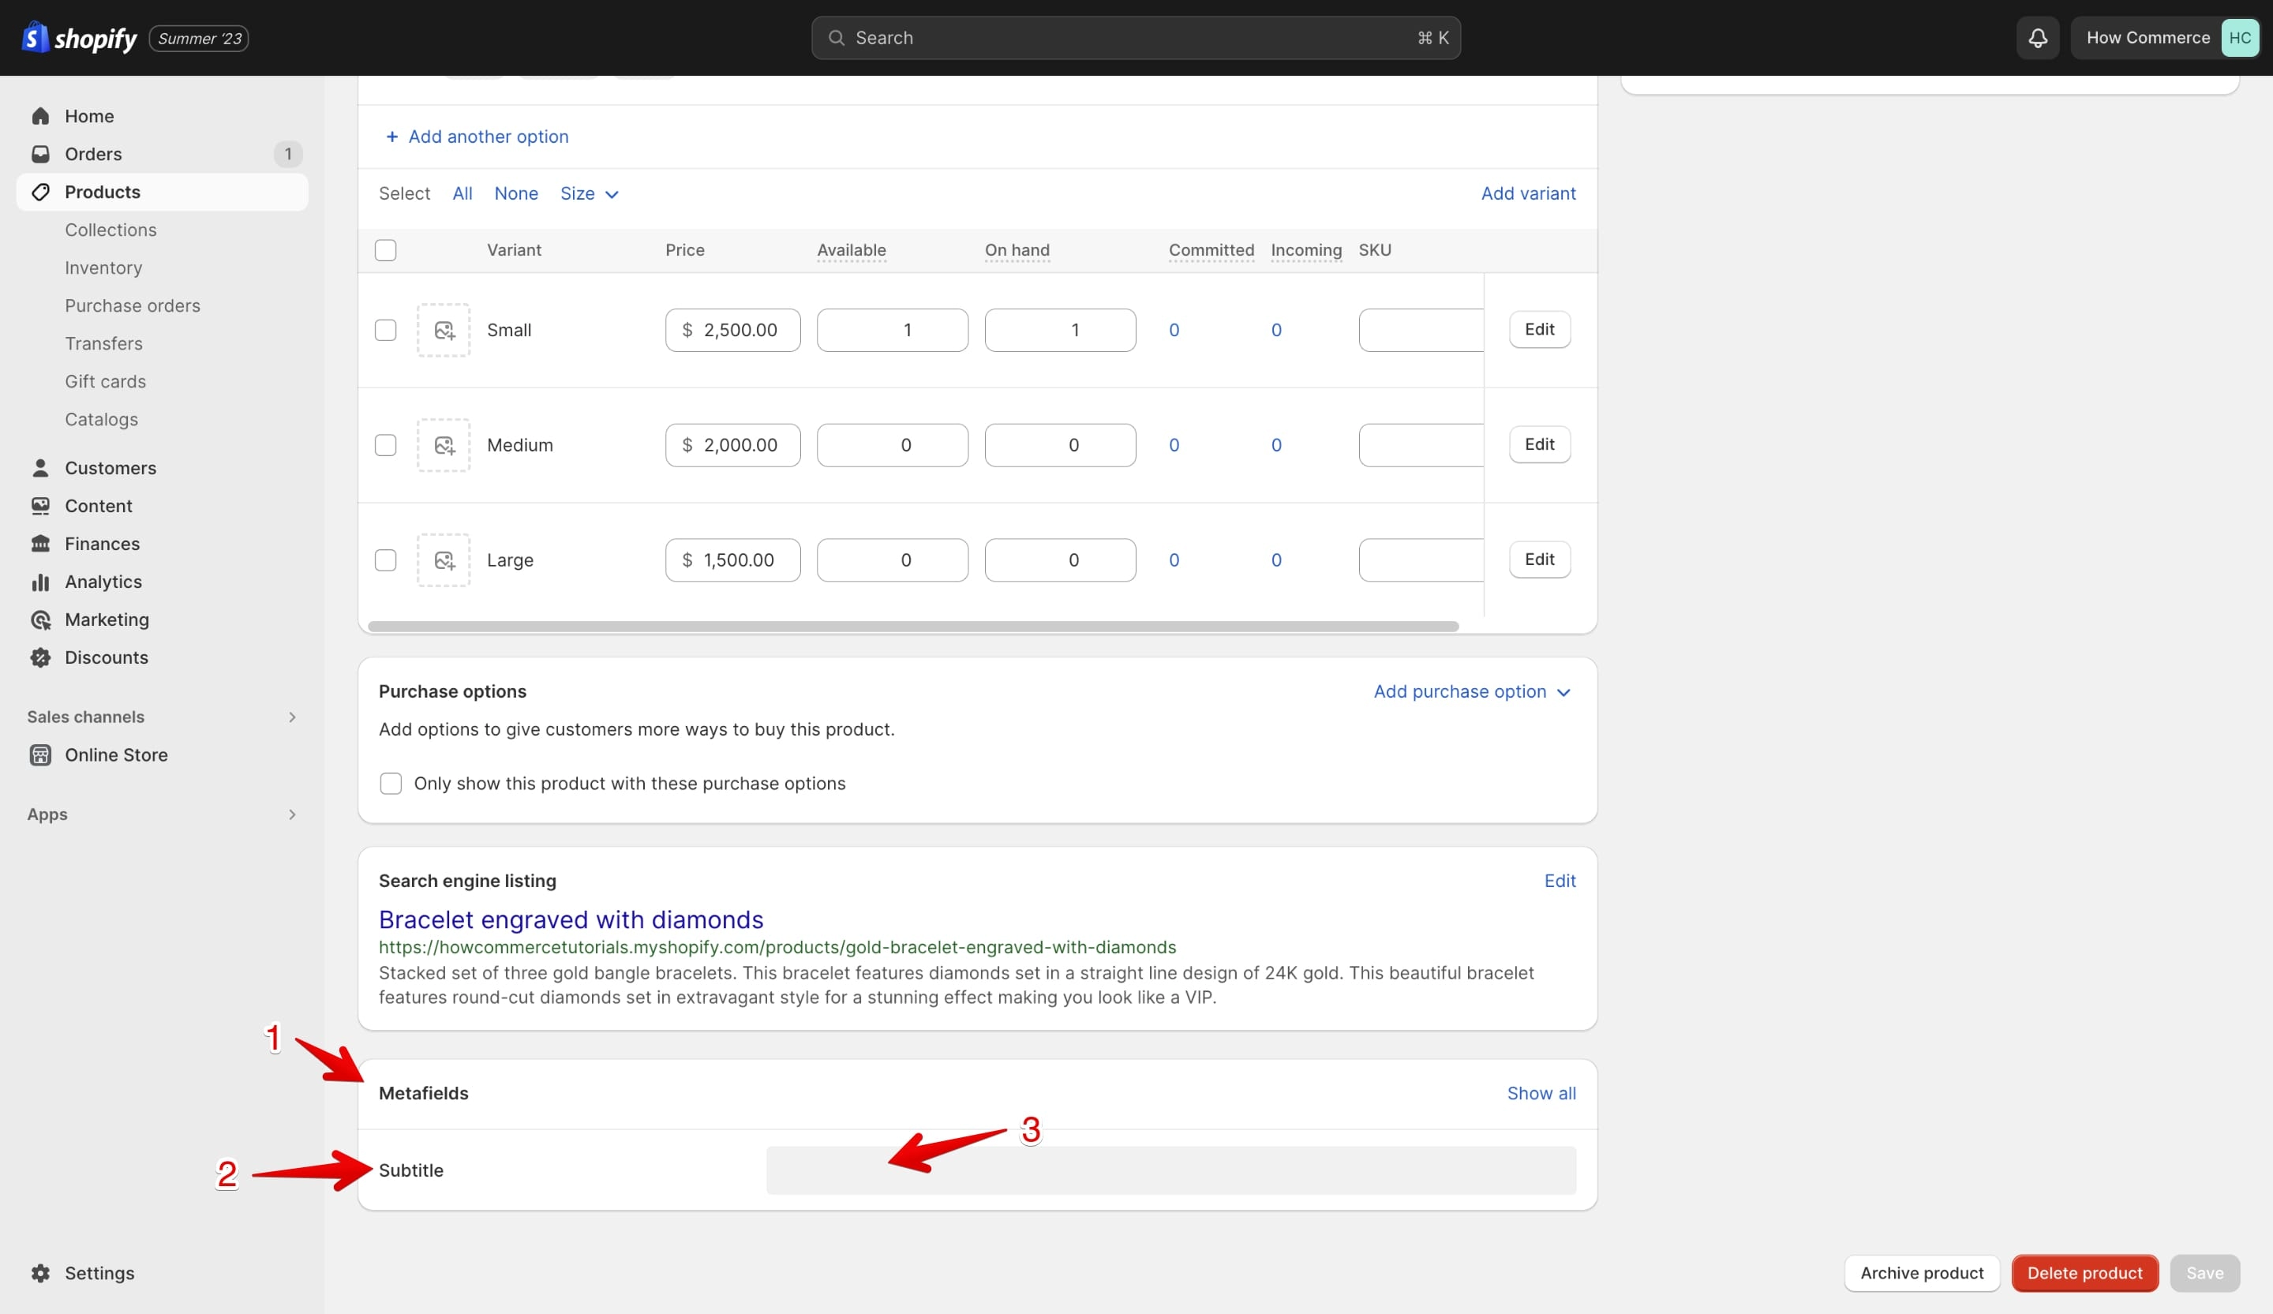Screen dimensions: 2273x1314
Task: Click the Large on hand field
Action: tap(1060, 560)
